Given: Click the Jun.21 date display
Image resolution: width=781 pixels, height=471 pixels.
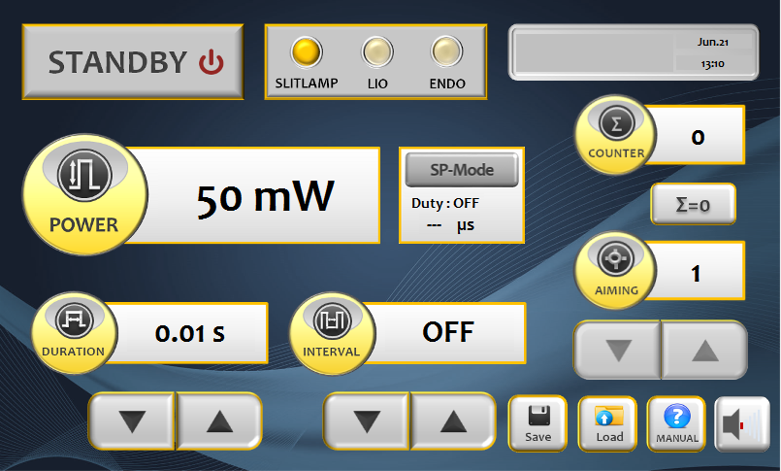Looking at the screenshot, I should [x=713, y=42].
